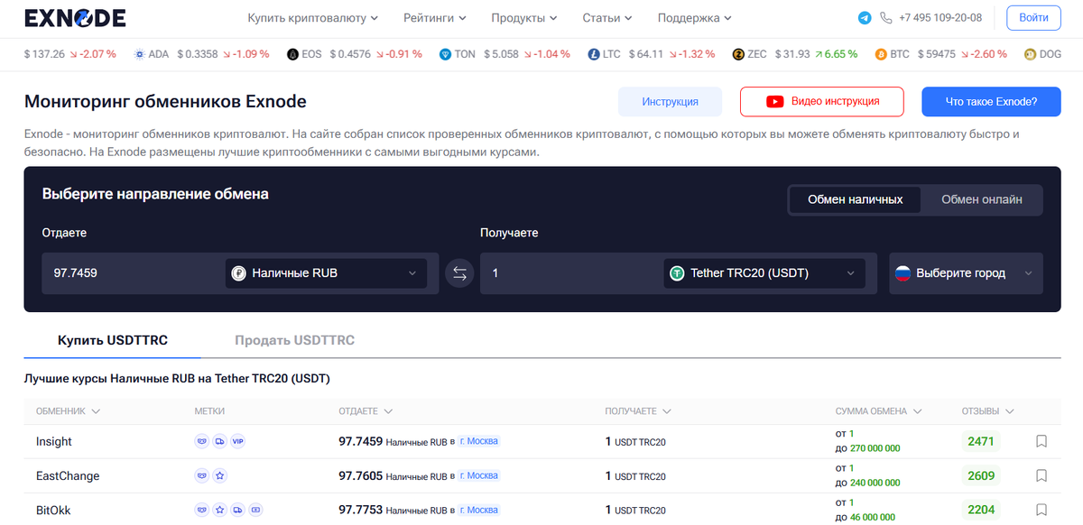Bookmark the Insight exchanger
This screenshot has height=525, width=1083.
pos(1040,442)
